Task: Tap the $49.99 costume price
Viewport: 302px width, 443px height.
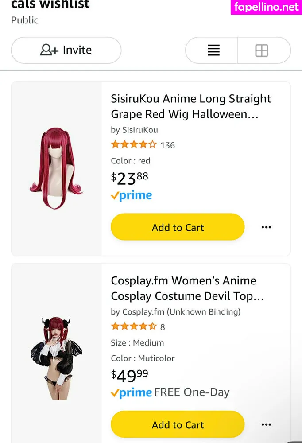Action: pyautogui.click(x=129, y=376)
